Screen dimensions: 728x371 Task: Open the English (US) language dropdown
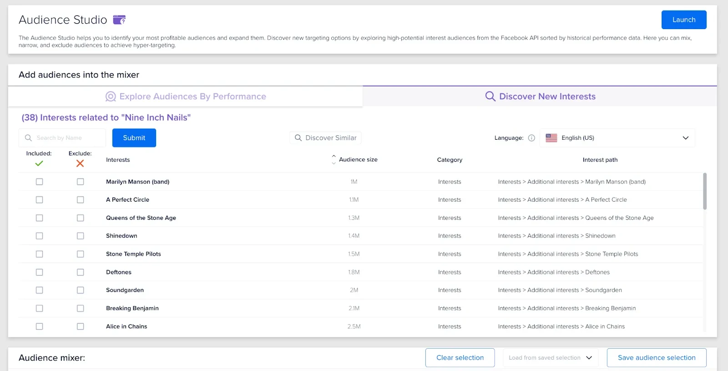[617, 138]
